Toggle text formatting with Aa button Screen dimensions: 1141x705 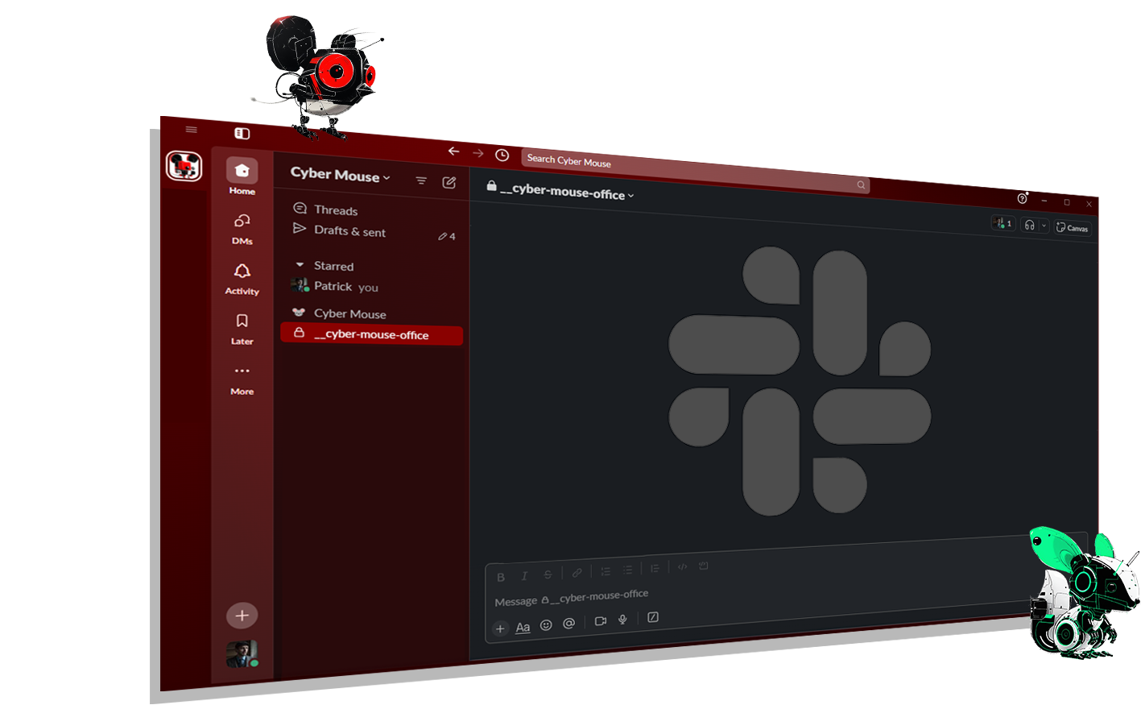coord(523,627)
